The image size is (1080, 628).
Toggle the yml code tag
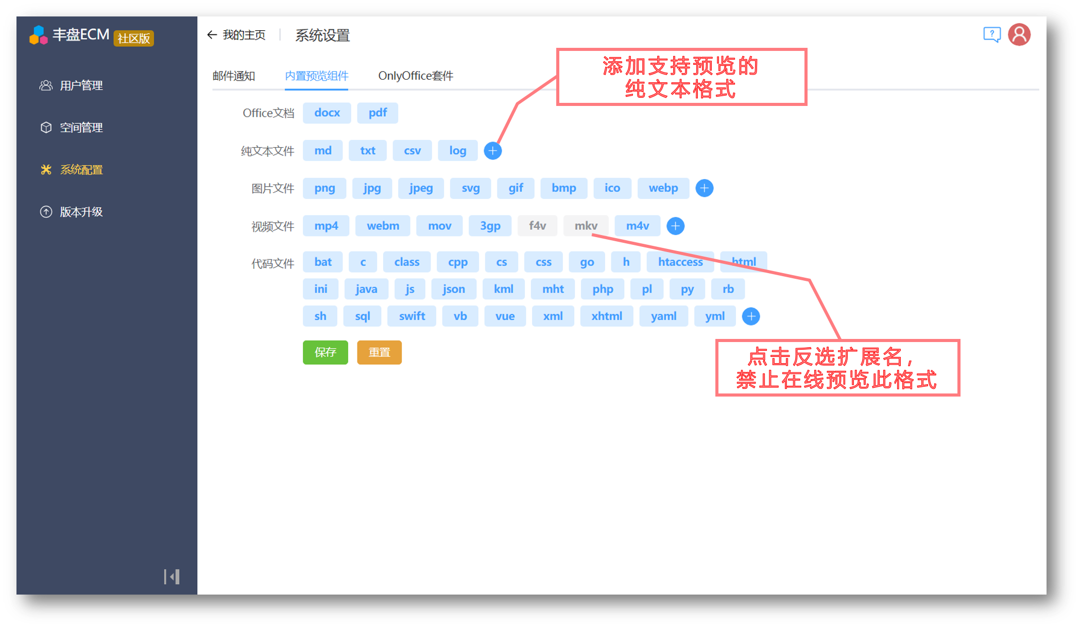pos(715,316)
